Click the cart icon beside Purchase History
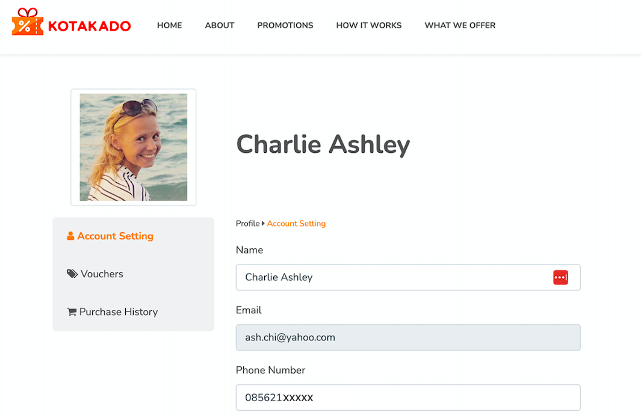Viewport: 641px width, 418px height. [72, 312]
